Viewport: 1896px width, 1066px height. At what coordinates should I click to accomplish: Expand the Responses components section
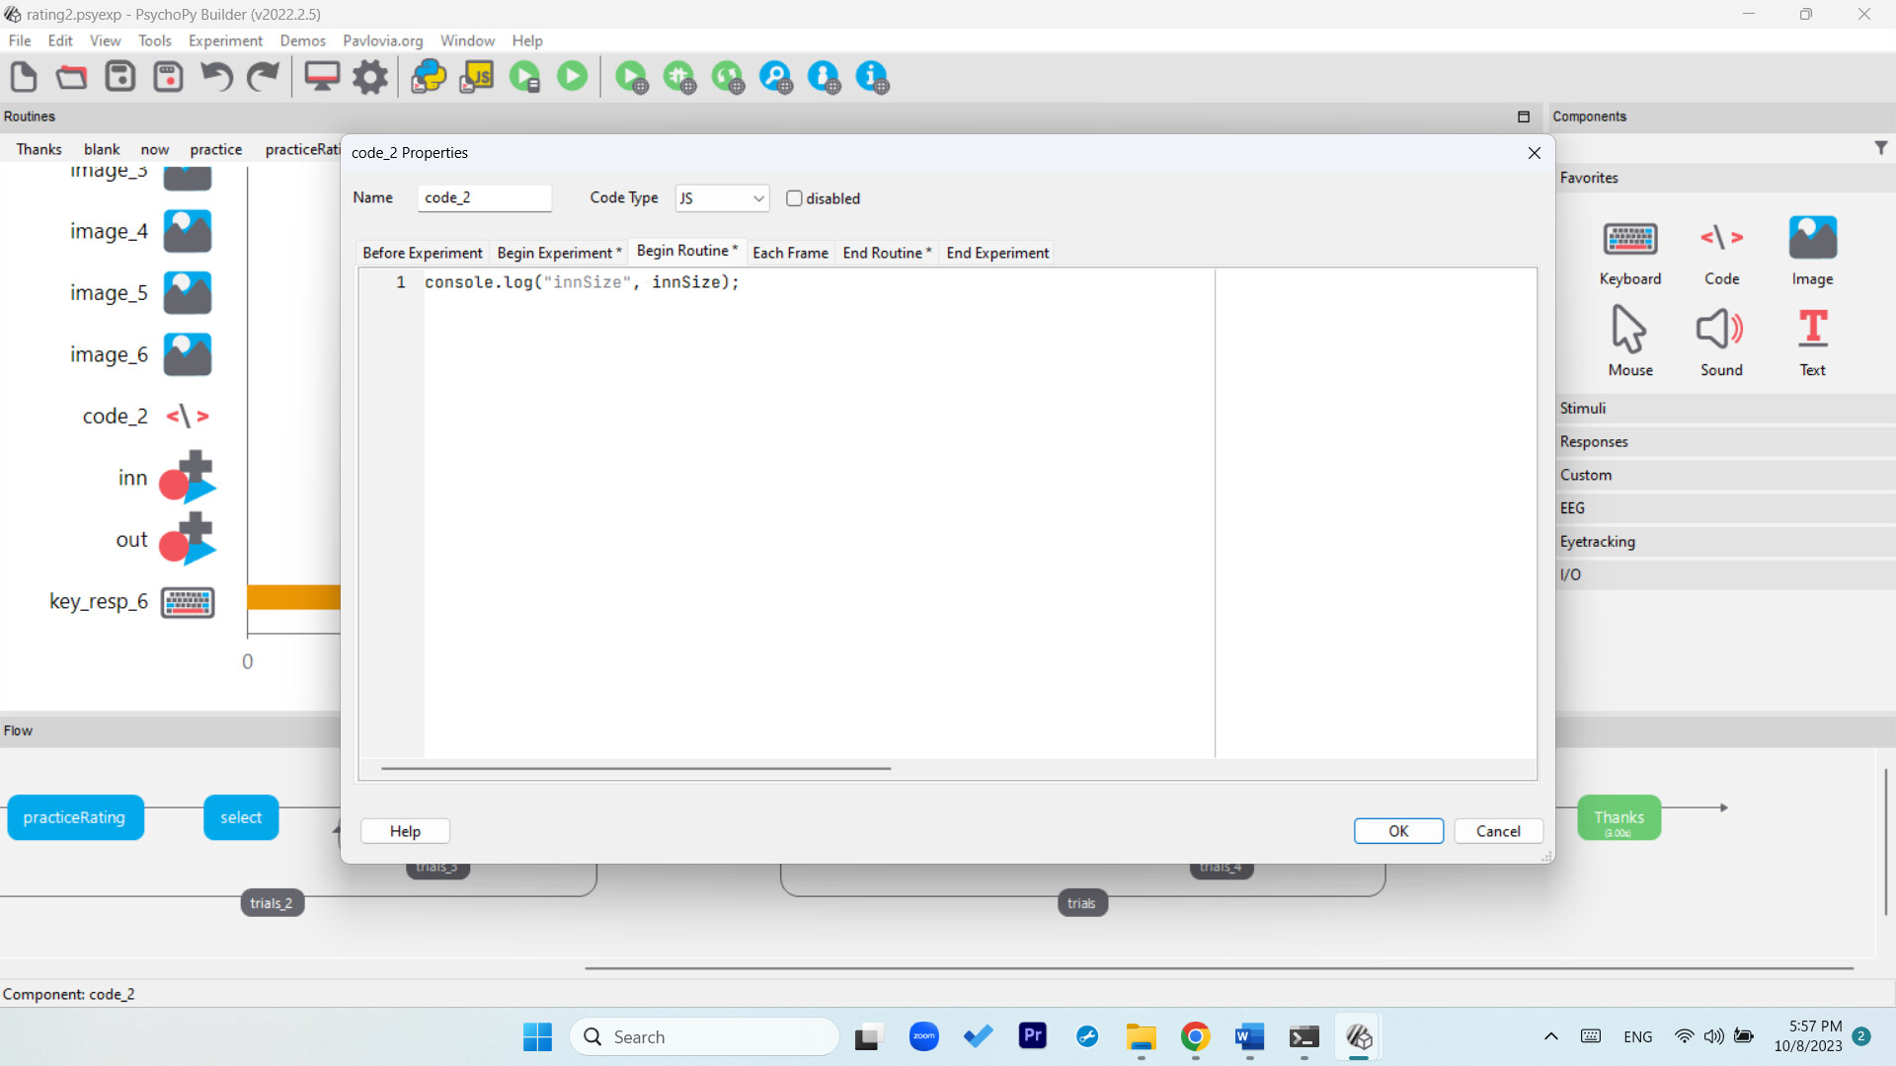(1594, 442)
